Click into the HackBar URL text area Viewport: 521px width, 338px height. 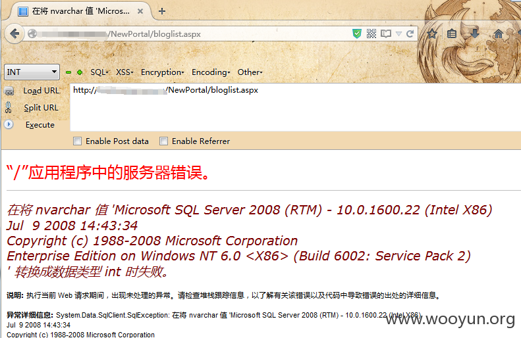(x=295, y=107)
